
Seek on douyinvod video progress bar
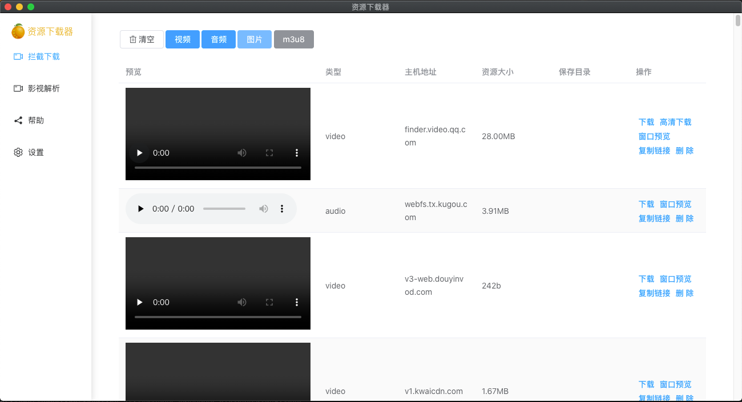[218, 317]
